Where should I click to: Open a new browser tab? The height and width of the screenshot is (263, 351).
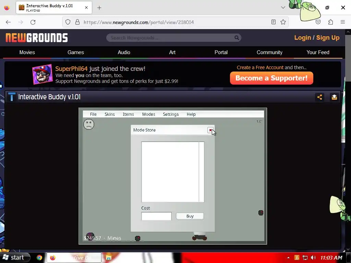coord(99,8)
